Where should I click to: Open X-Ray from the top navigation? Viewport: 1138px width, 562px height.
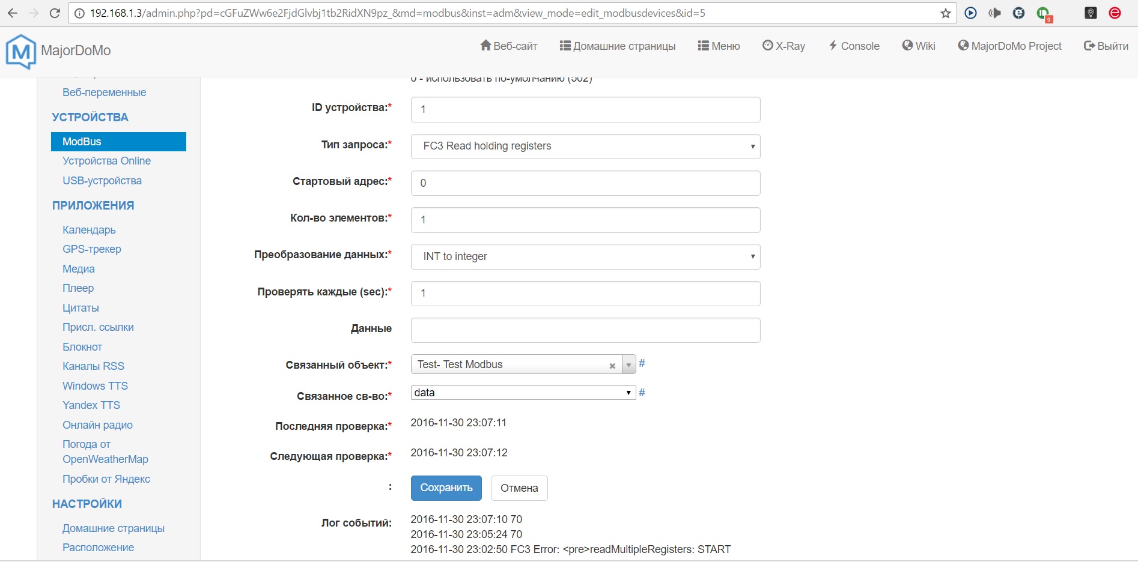coord(784,46)
